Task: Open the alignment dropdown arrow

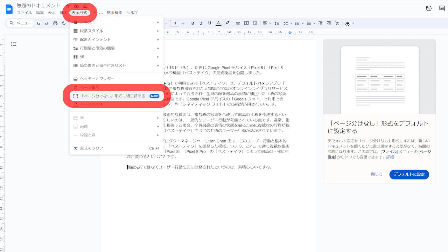Action: 270,23
